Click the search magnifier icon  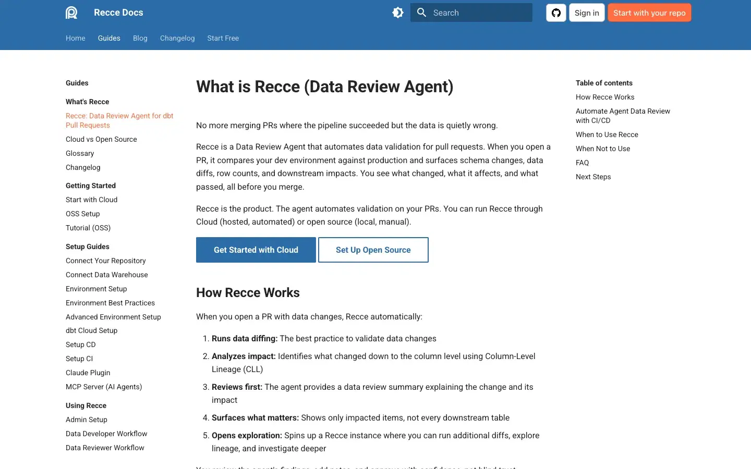422,13
